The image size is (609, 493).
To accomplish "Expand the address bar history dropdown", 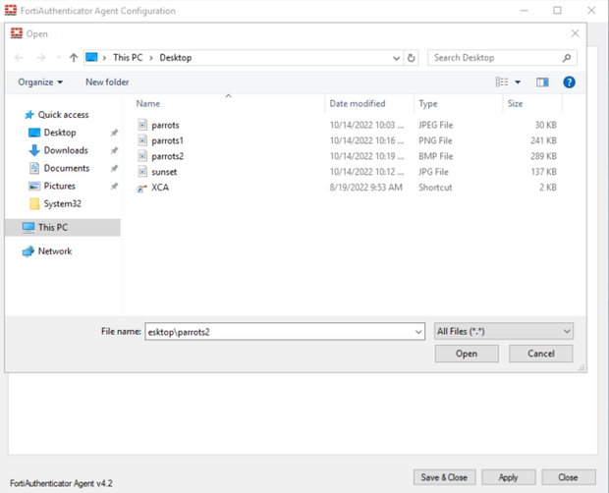I will pos(396,58).
